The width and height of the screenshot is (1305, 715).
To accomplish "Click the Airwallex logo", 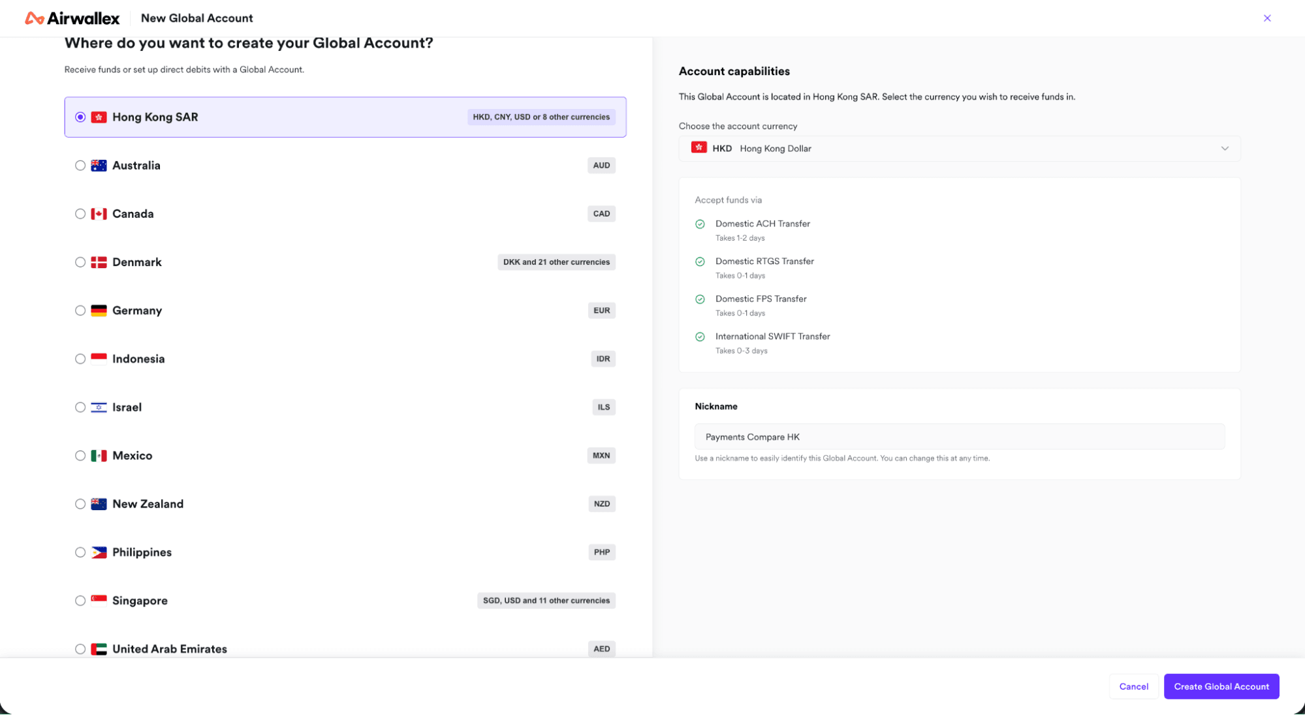I will [72, 18].
